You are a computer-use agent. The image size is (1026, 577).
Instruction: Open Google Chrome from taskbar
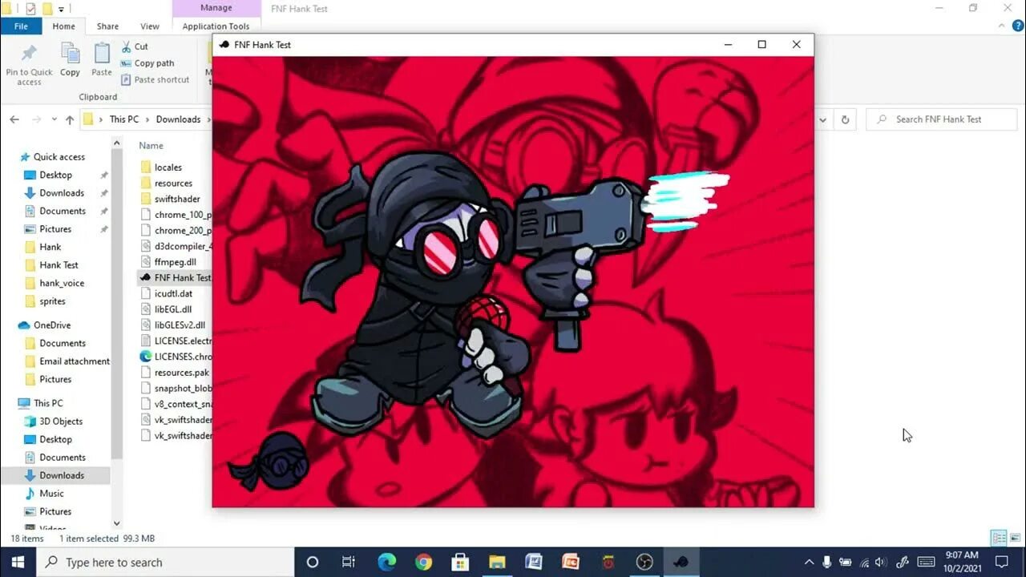pos(423,562)
